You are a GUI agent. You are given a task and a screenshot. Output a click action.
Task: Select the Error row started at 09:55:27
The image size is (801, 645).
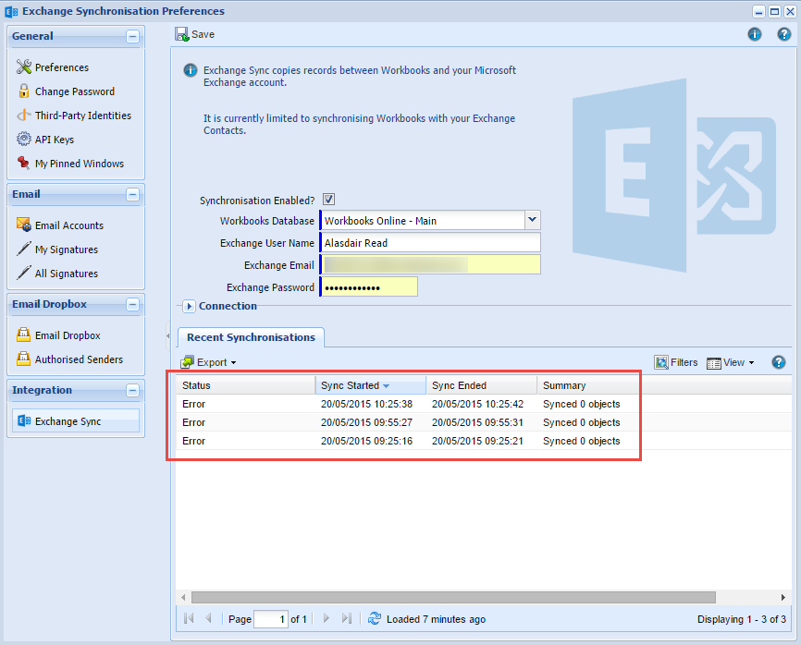[484, 422]
